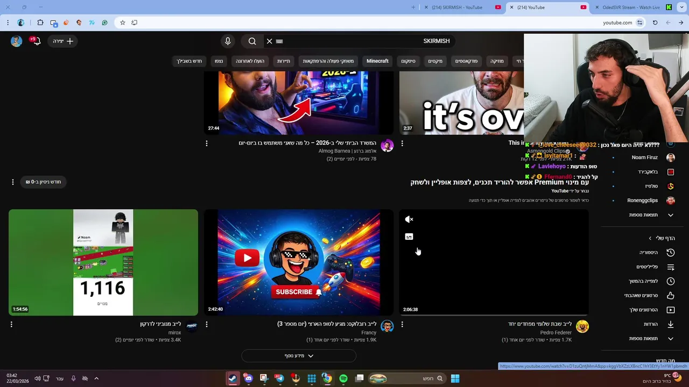Screen dimensions: 689x387
Task: Open options menu for the Premium promo
Action: click(x=13, y=182)
